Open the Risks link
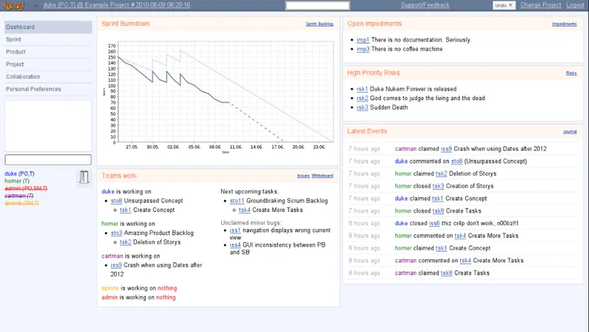The image size is (589, 332). pyautogui.click(x=571, y=73)
